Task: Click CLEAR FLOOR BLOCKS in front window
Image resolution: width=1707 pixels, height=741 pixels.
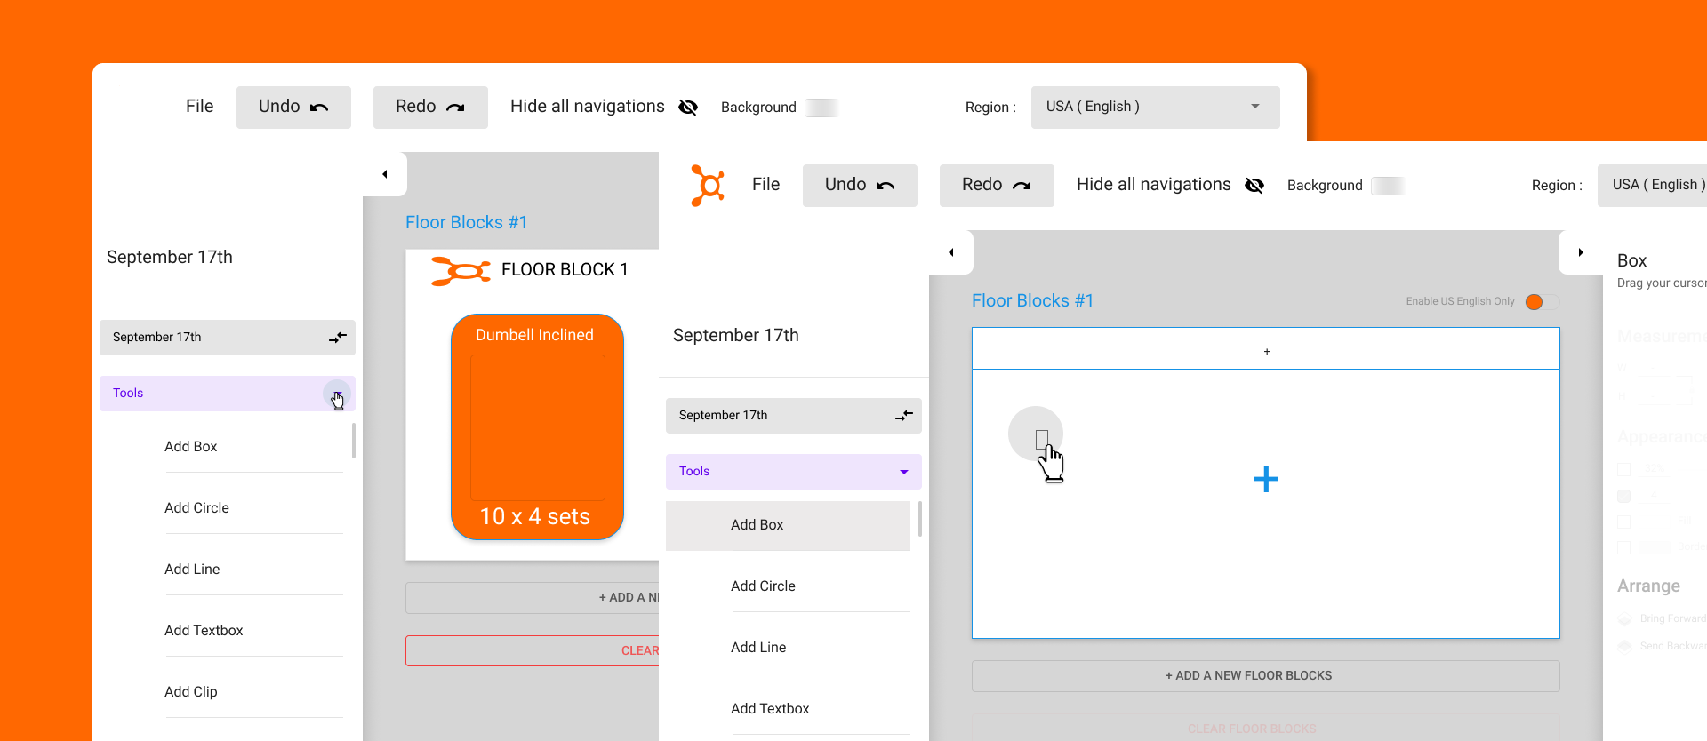Action: pyautogui.click(x=1266, y=729)
